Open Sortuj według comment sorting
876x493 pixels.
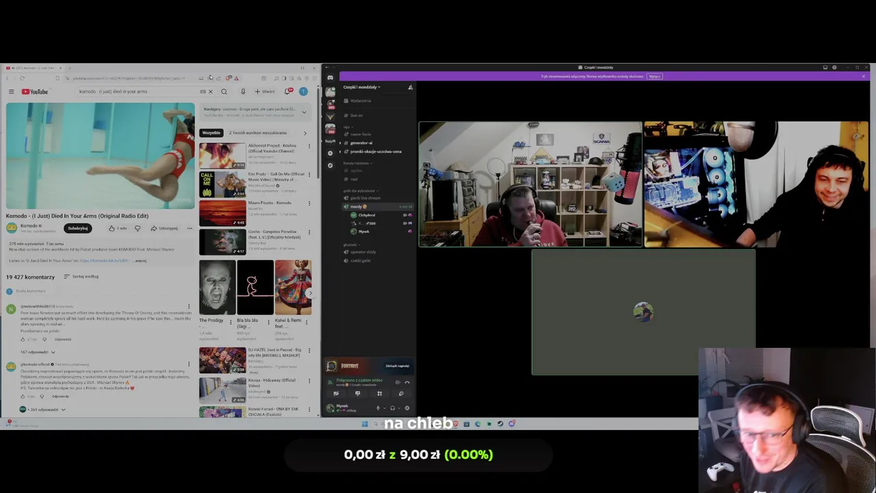point(81,277)
